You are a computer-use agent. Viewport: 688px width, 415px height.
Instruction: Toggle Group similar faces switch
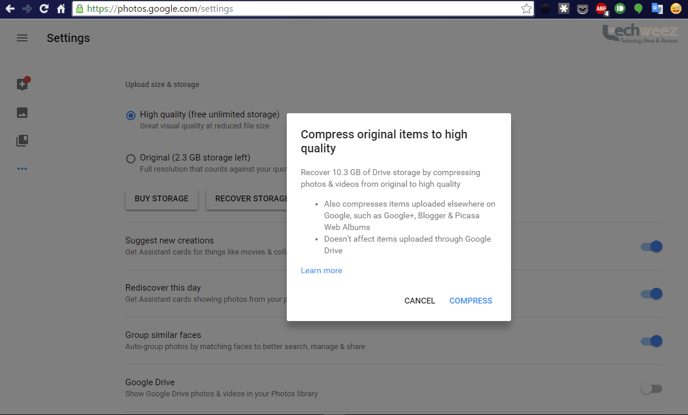click(x=651, y=341)
